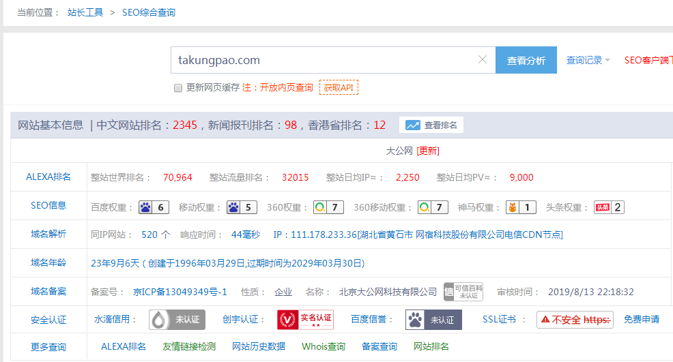
Task: Expand the 查询记录 dropdown
Action: [x=588, y=60]
